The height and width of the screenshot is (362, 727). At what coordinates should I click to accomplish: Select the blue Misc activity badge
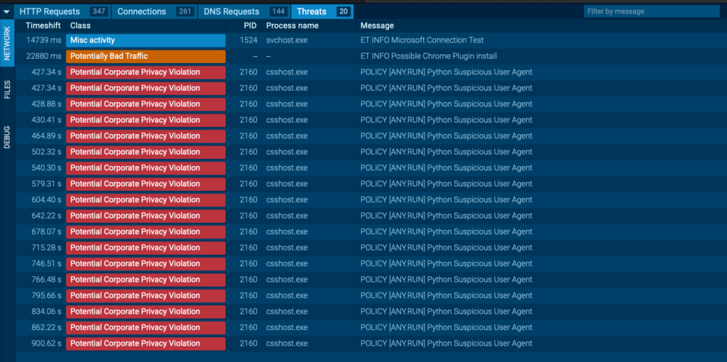[x=146, y=40]
